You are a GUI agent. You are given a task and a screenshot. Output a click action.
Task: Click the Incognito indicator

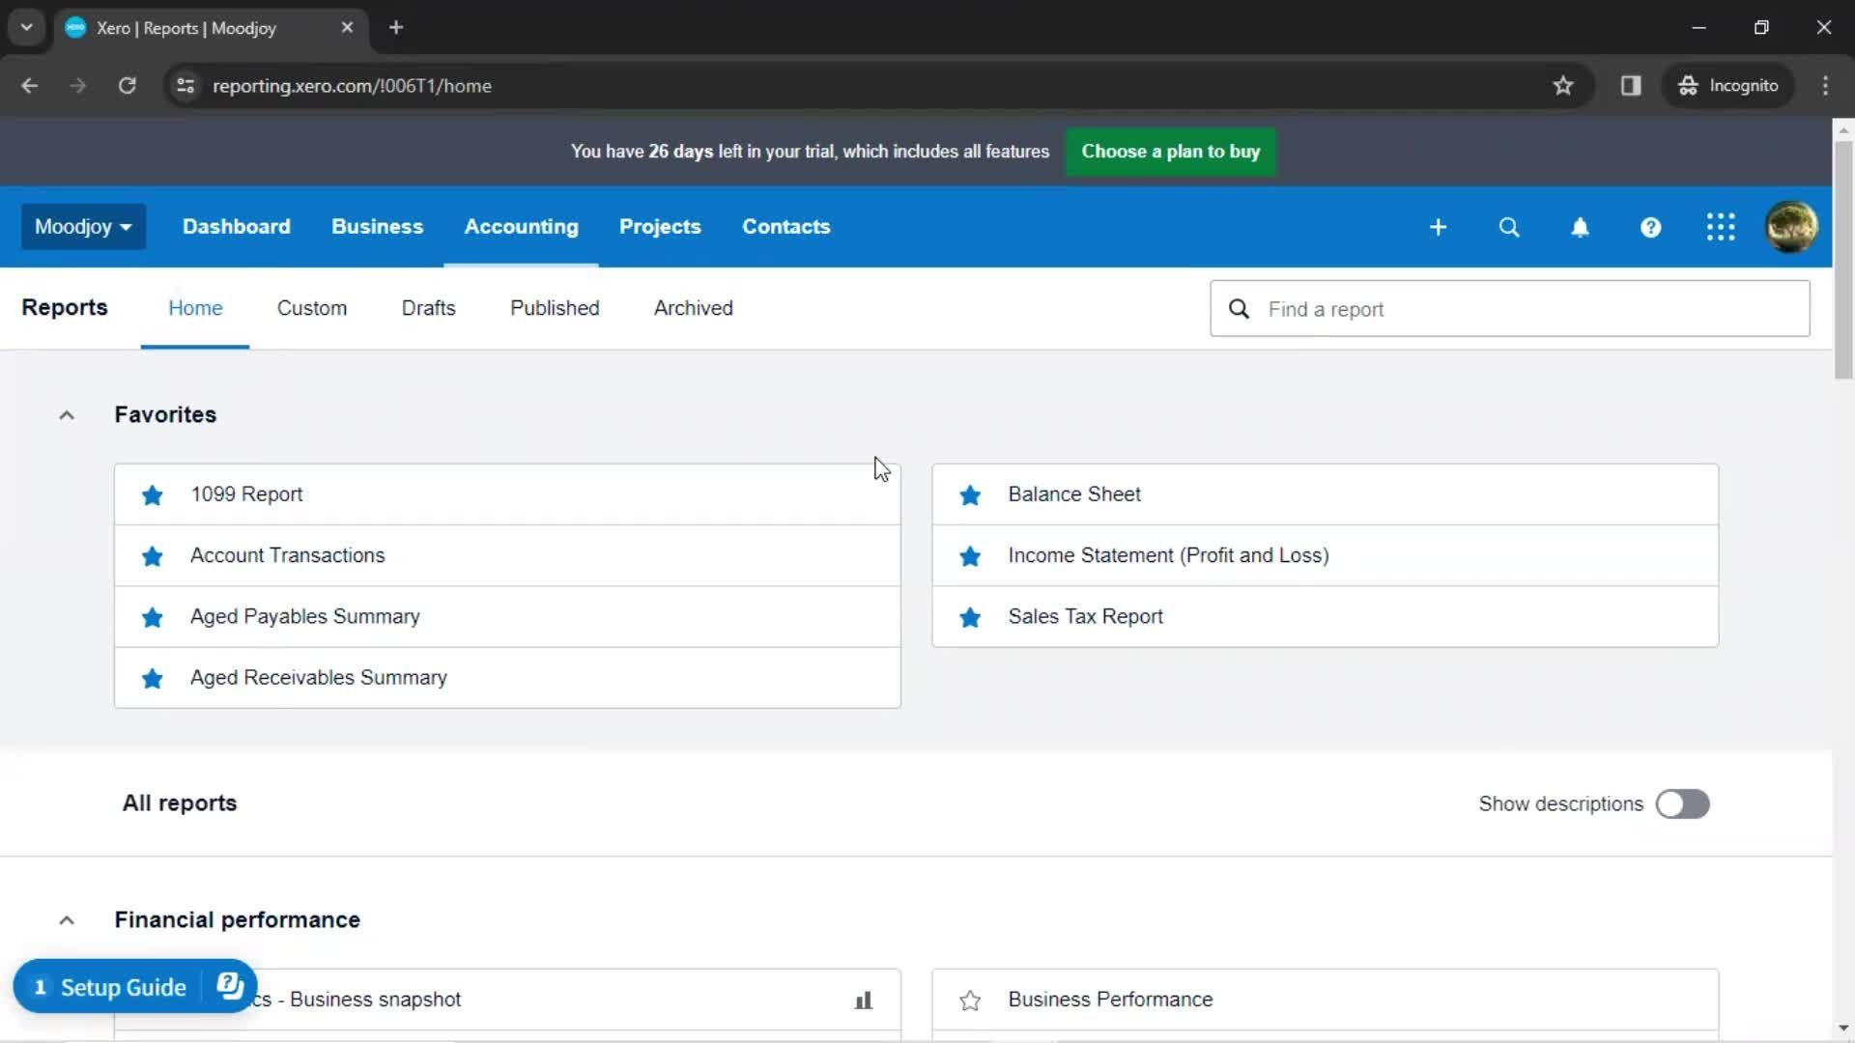[x=1728, y=86]
